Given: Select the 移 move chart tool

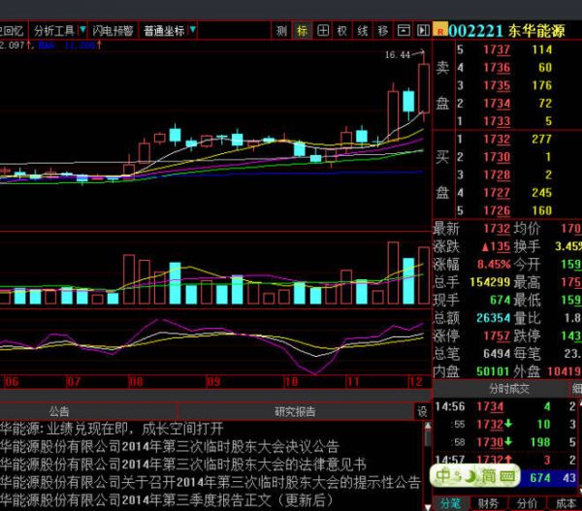Looking at the screenshot, I should pyautogui.click(x=383, y=30).
